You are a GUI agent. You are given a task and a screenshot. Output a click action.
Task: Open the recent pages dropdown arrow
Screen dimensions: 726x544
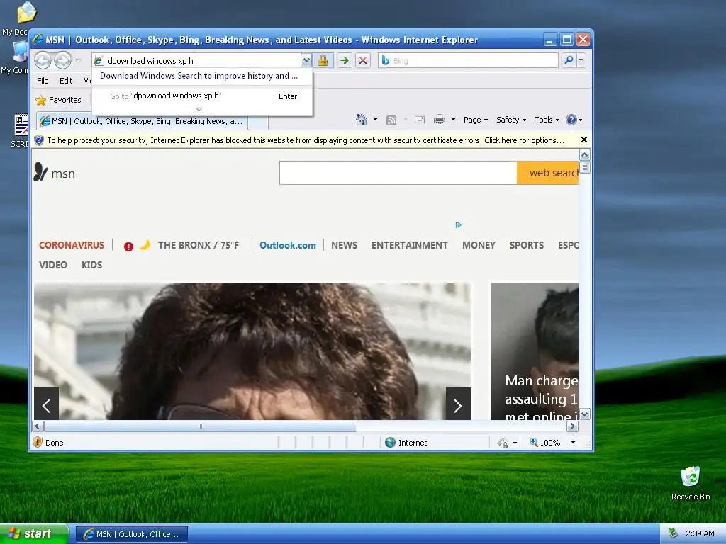point(78,60)
